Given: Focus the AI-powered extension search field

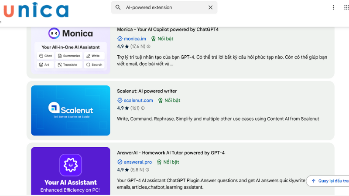Looking at the screenshot, I should click(164, 7).
